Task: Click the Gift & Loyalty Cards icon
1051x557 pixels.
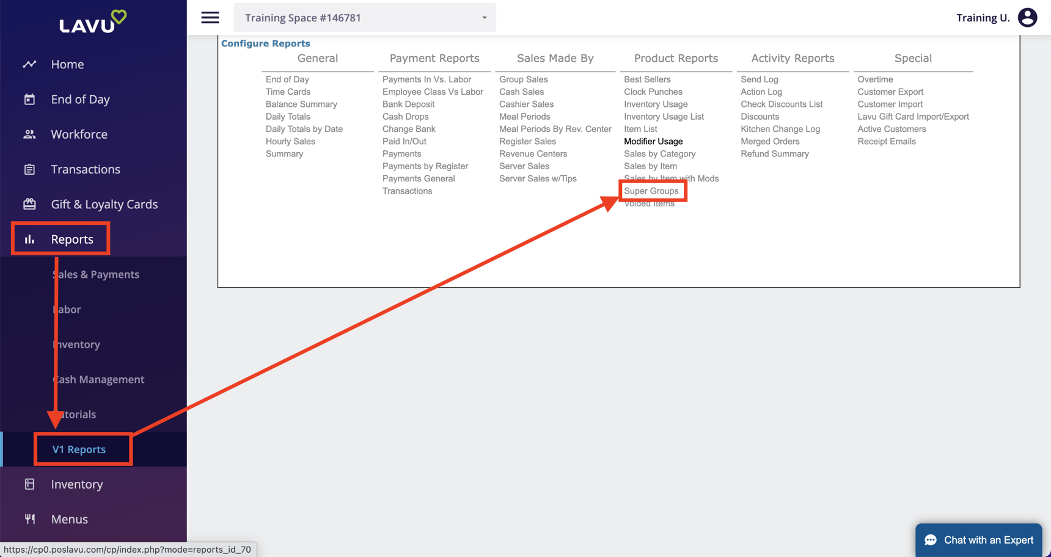Action: [29, 204]
